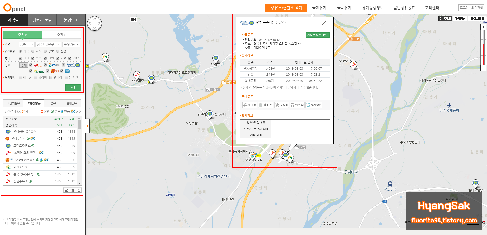
Task: Toggle the S-OIL brand checkbox
Action: click(31, 71)
